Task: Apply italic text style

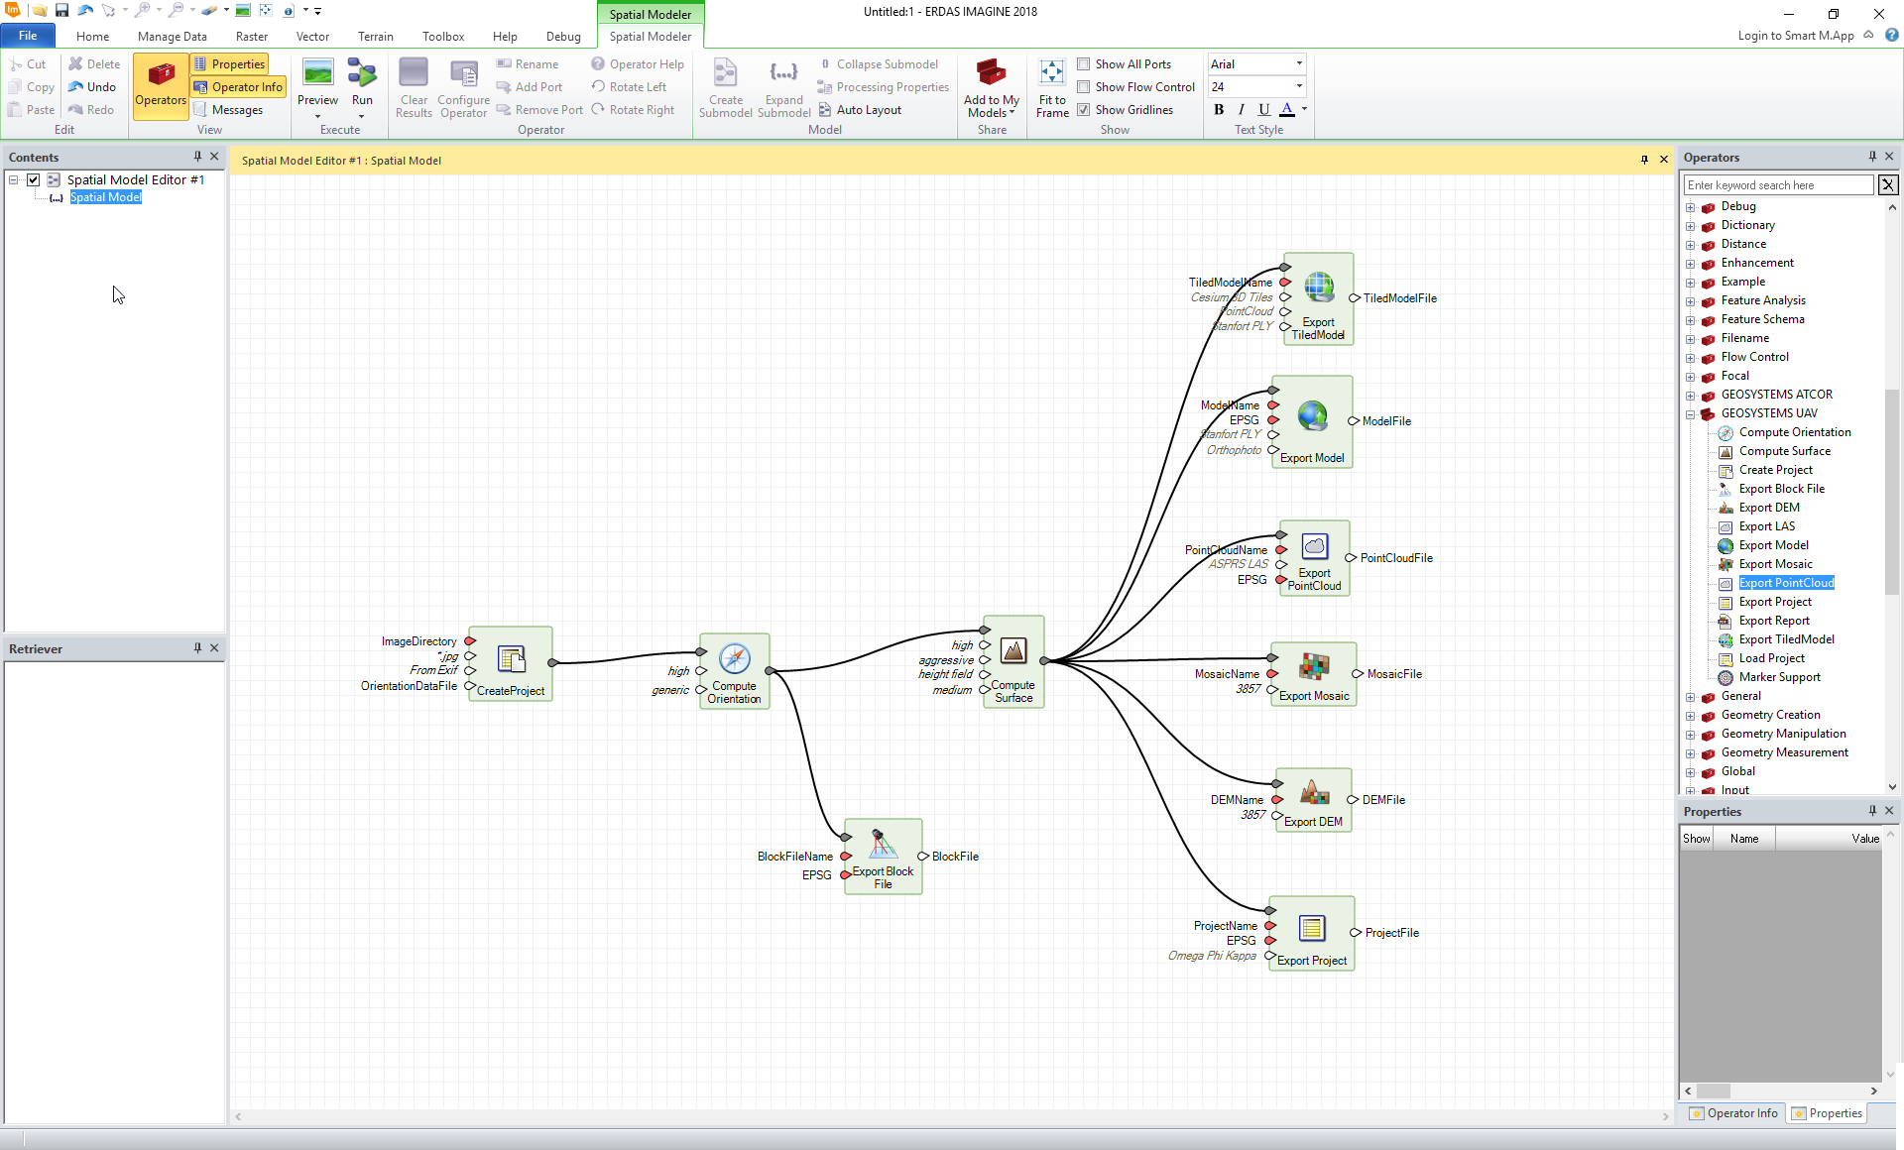Action: tap(1242, 109)
